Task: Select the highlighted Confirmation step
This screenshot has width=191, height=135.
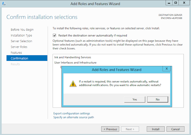Action: 19,58
